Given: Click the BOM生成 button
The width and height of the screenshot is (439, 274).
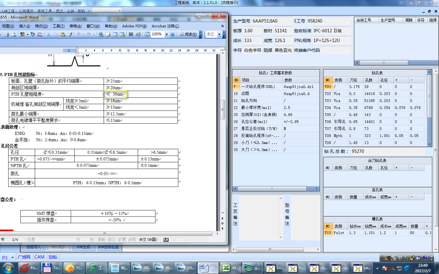Looking at the screenshot, I should tap(84, 247).
